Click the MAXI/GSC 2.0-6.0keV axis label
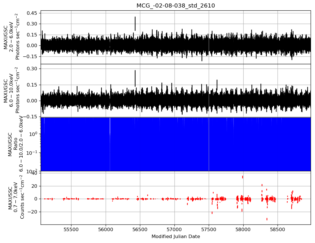The image size is (315, 243). pyautogui.click(x=11, y=37)
